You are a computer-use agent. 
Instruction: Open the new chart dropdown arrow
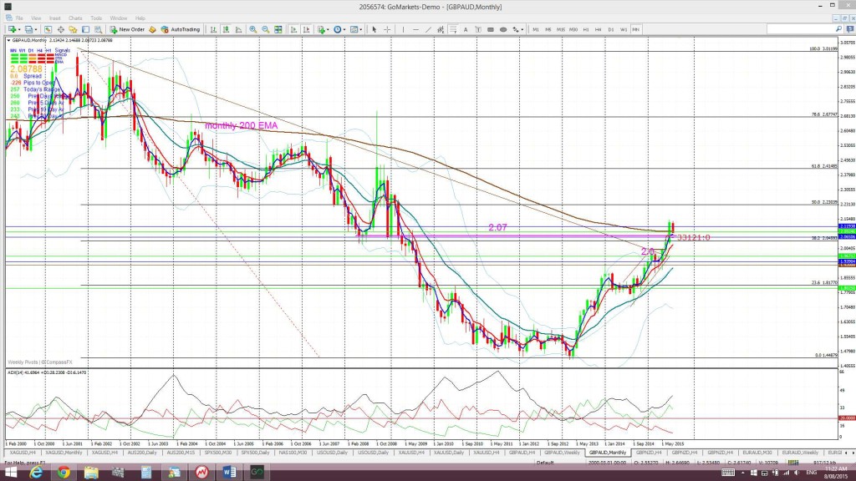pyautogui.click(x=19, y=29)
